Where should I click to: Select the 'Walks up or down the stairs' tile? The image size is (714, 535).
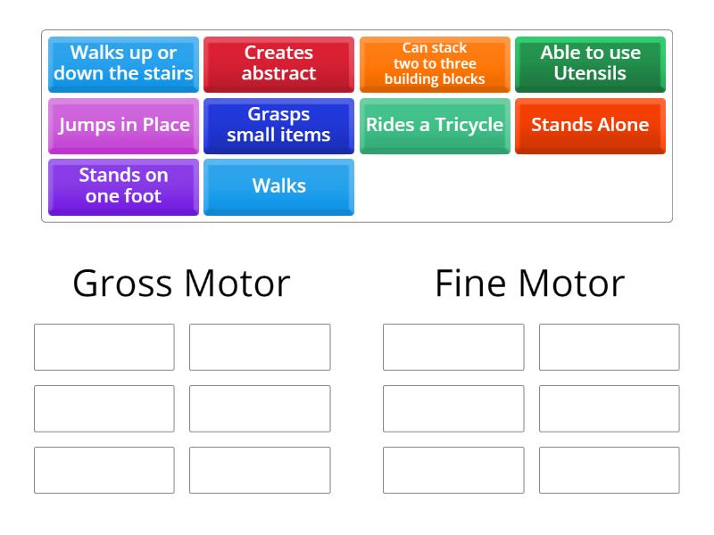[x=123, y=63]
